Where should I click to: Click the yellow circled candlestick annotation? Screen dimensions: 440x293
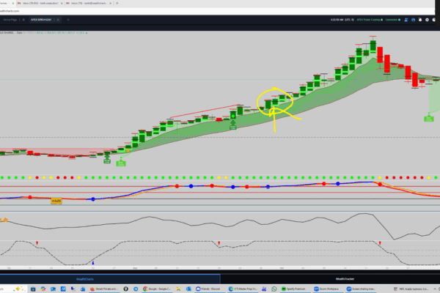click(x=274, y=99)
